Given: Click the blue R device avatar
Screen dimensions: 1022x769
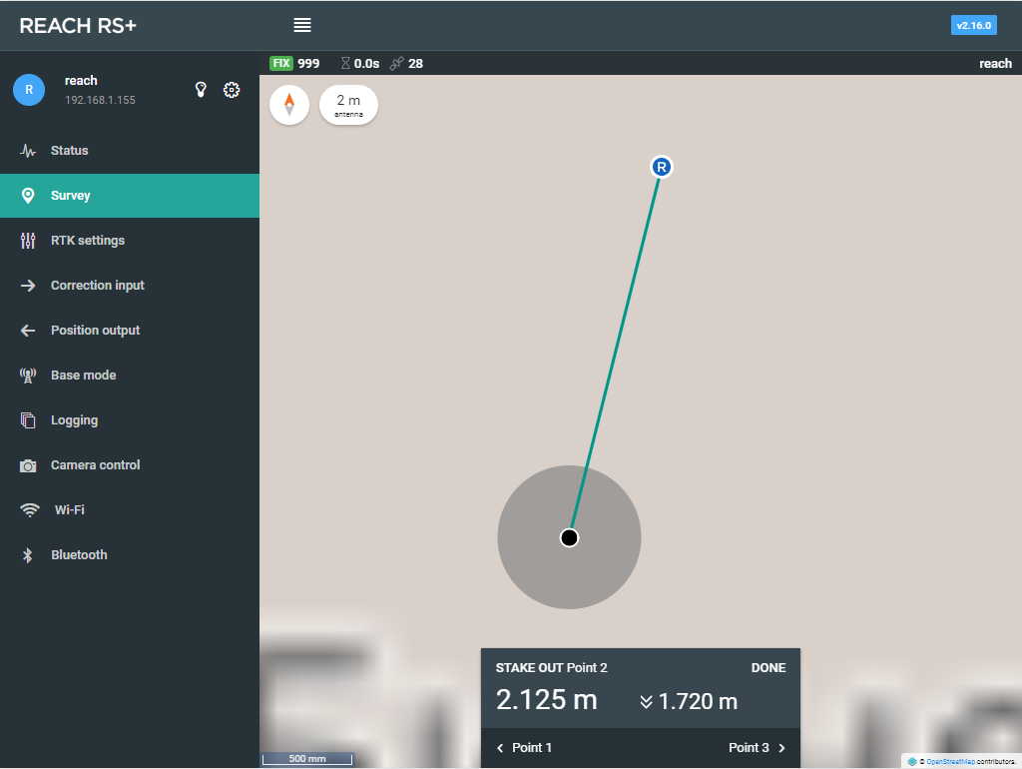Looking at the screenshot, I should click(29, 90).
